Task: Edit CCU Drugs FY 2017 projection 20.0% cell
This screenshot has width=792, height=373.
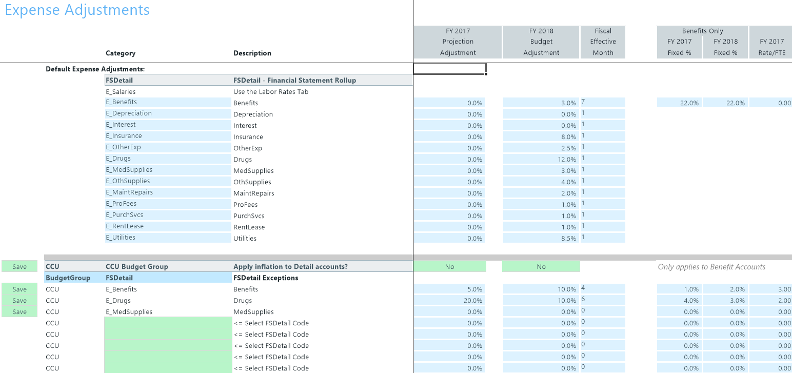Action: (450, 300)
